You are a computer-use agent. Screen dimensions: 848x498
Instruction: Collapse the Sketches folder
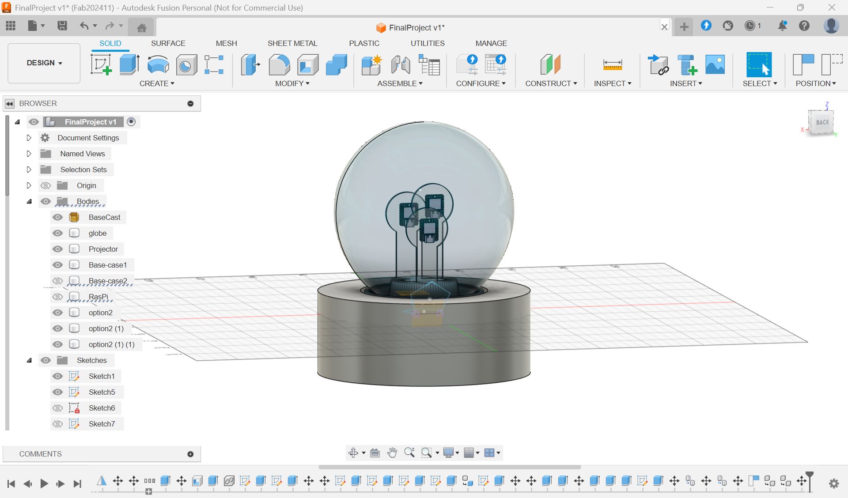[x=29, y=360]
